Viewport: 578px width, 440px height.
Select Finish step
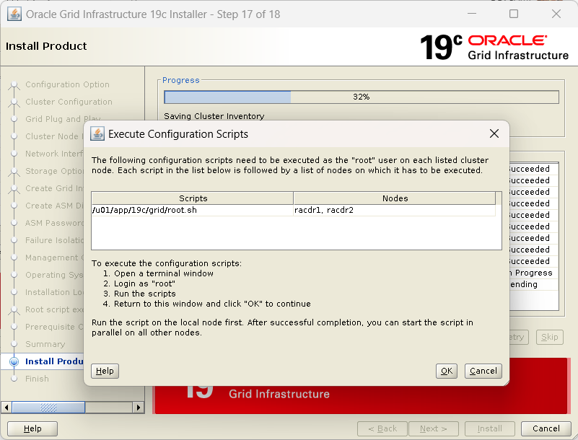pyautogui.click(x=37, y=379)
